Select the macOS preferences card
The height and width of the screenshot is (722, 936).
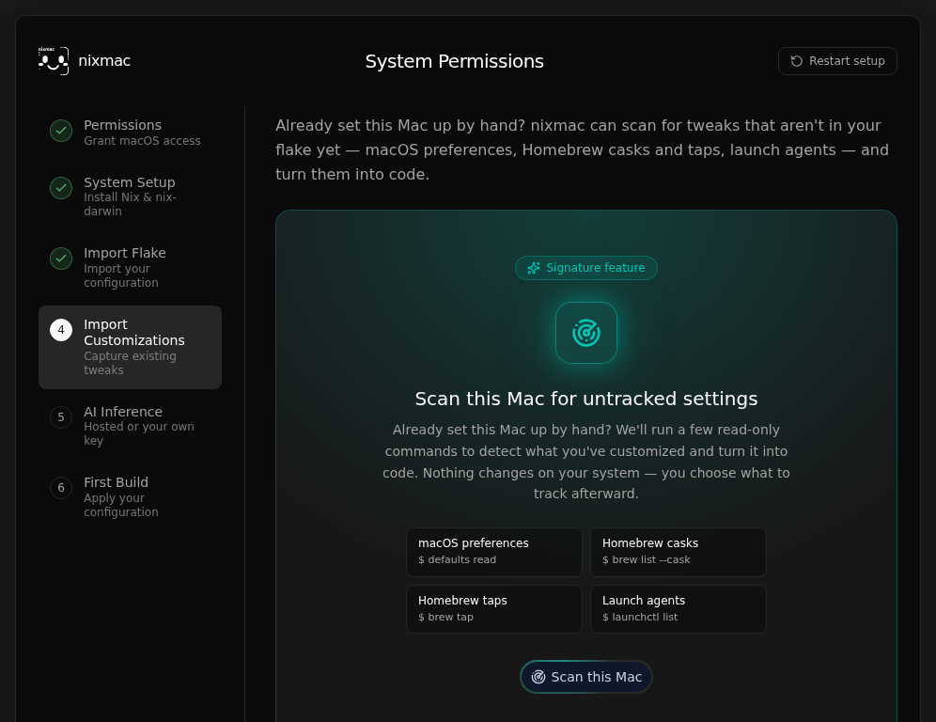click(494, 552)
